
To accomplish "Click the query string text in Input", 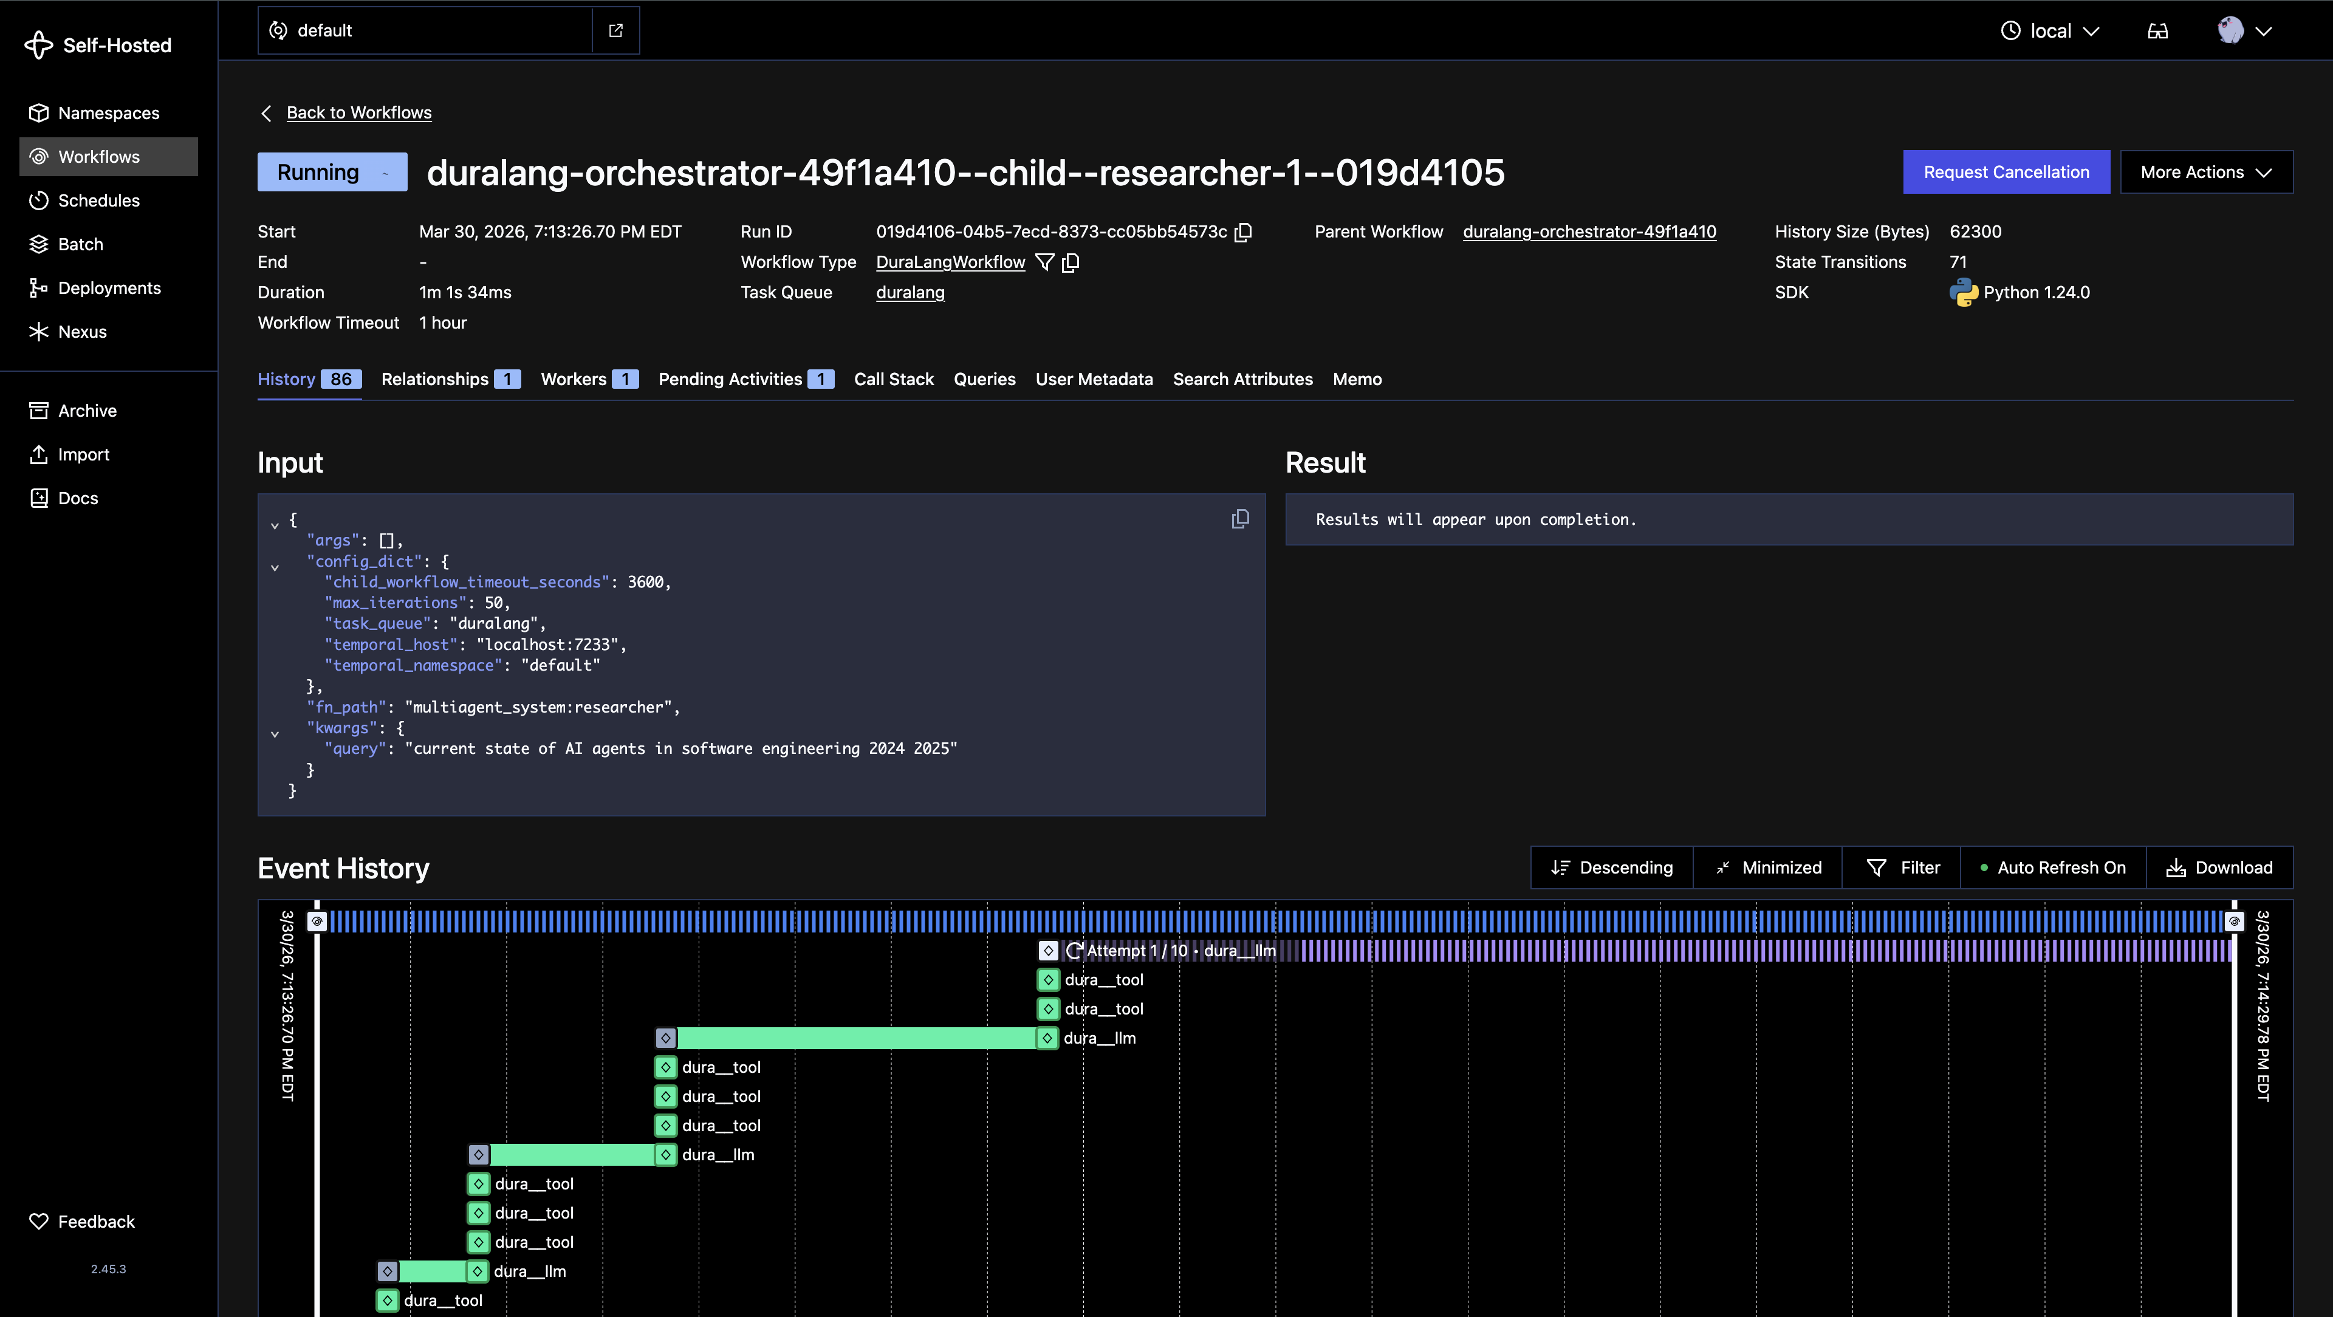I will point(681,749).
